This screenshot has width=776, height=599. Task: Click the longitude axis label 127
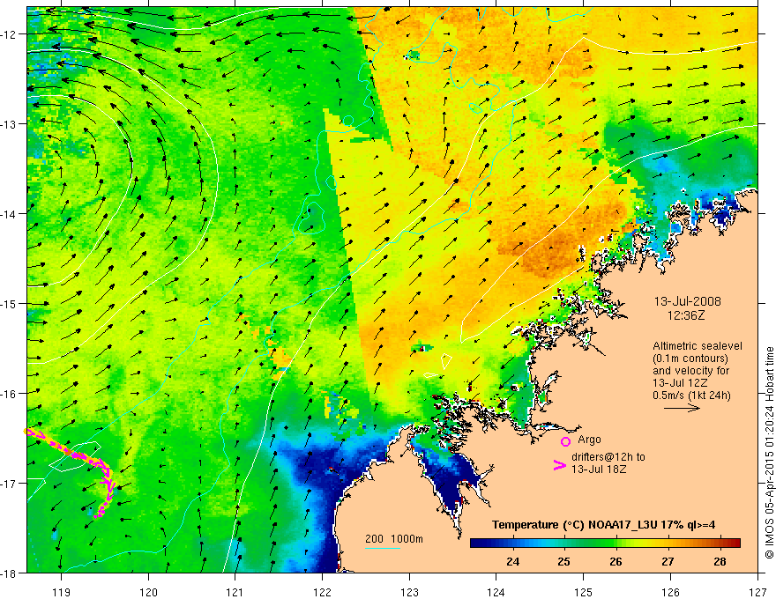coord(757,592)
